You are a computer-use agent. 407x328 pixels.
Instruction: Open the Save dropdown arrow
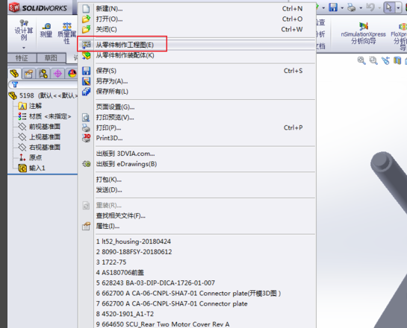342,7
